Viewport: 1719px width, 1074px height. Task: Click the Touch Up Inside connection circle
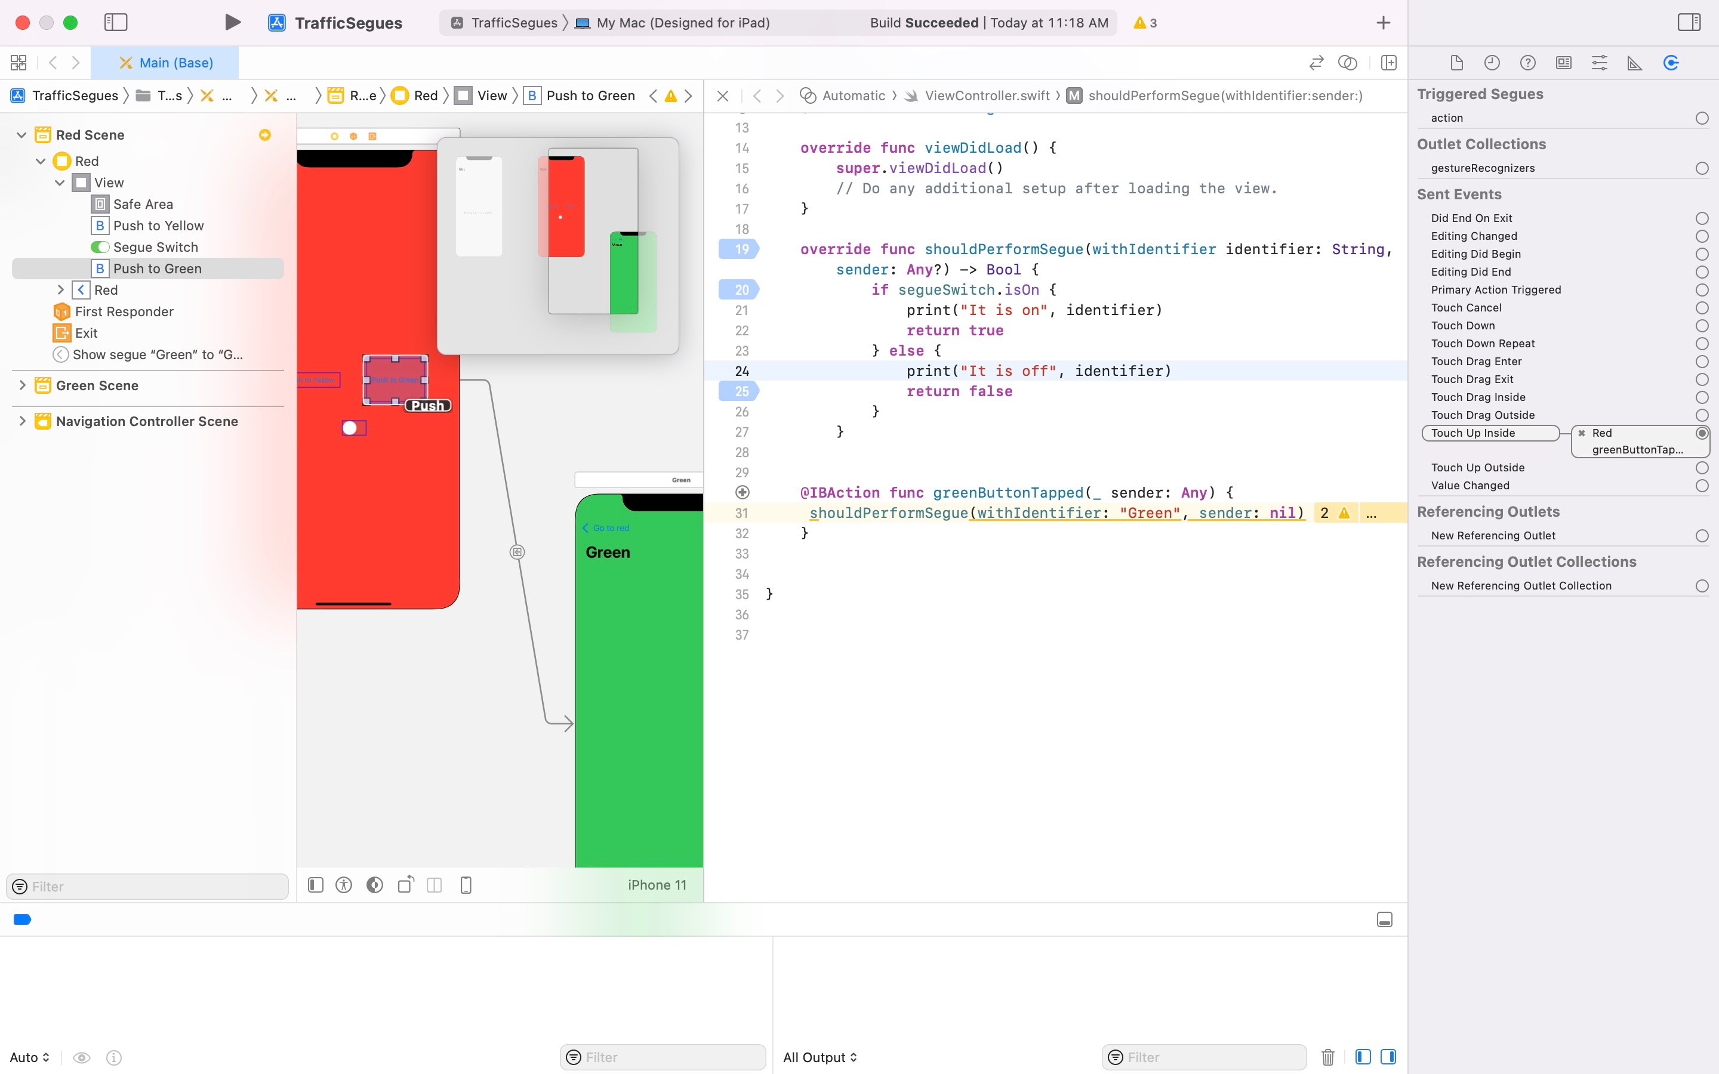point(1702,433)
